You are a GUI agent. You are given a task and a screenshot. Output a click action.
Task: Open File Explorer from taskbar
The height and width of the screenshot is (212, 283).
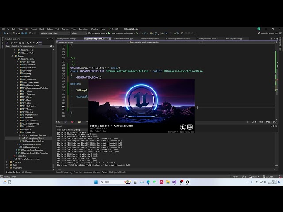(168, 182)
